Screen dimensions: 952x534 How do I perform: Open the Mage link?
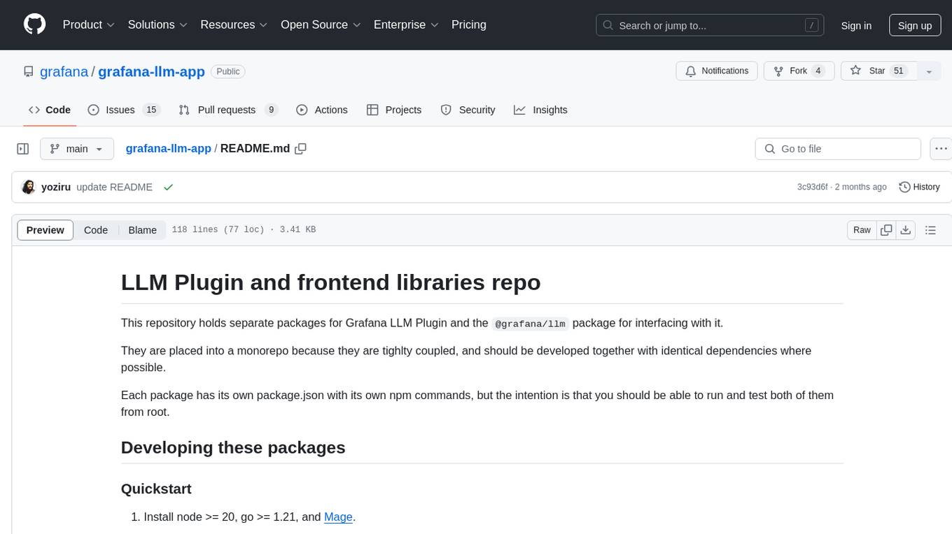tap(338, 517)
